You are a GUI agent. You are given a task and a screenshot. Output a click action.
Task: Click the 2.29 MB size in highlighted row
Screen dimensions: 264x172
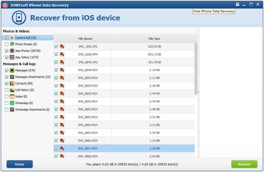coord(155,148)
